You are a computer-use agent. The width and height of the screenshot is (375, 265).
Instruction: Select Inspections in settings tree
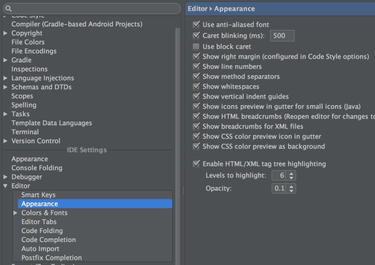(30, 69)
